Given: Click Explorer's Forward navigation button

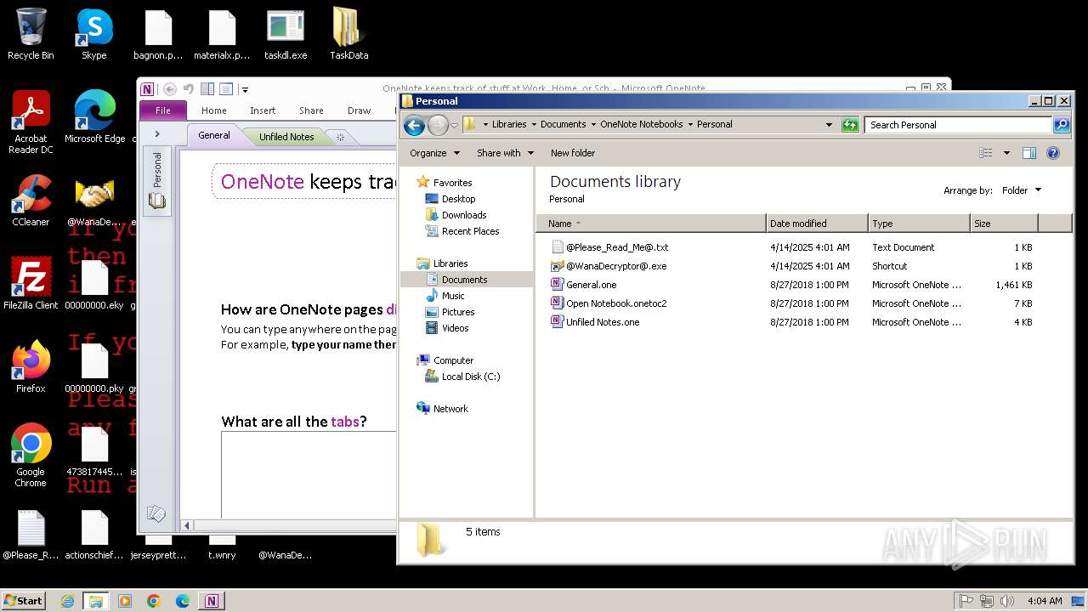Looking at the screenshot, I should (438, 125).
